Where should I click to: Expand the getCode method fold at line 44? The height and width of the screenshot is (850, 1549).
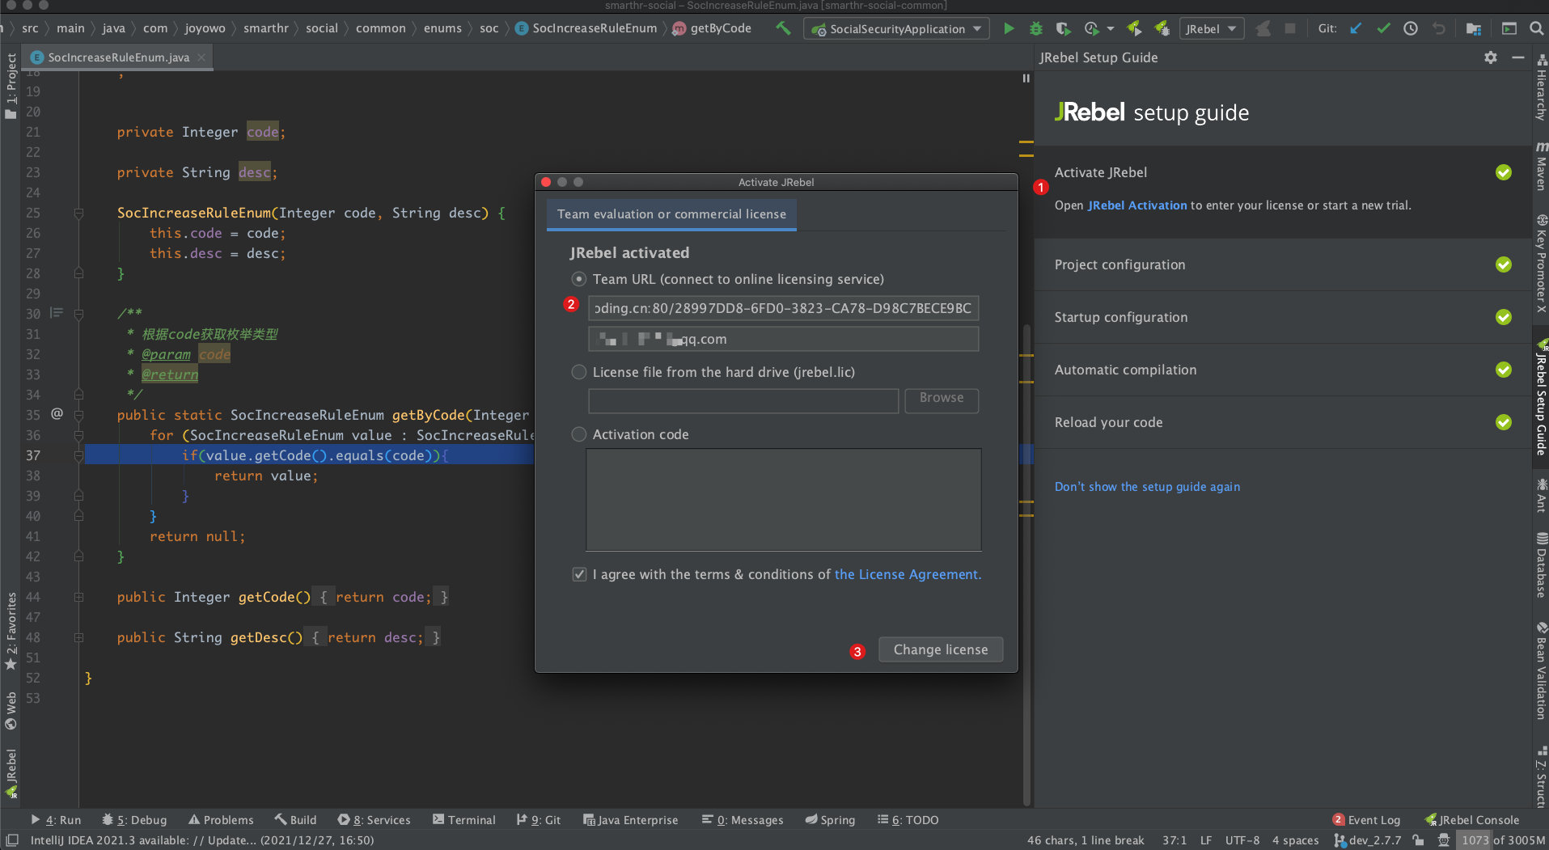(78, 597)
